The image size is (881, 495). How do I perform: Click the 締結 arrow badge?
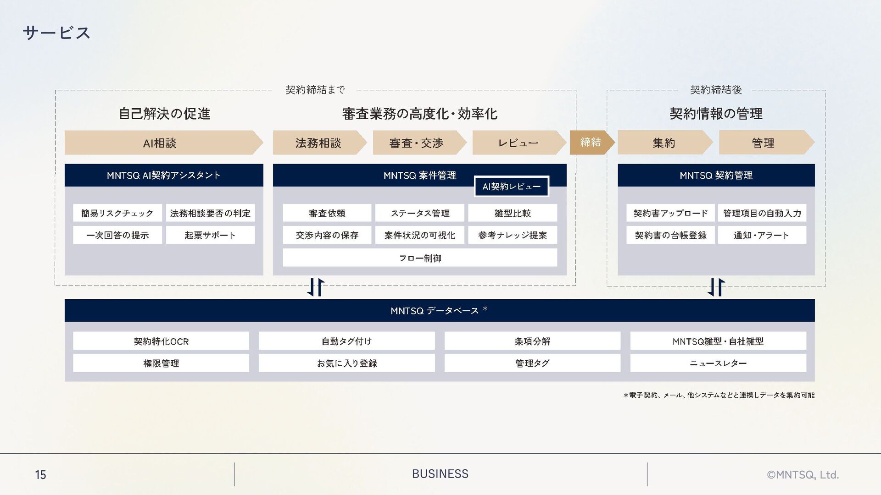tap(591, 143)
